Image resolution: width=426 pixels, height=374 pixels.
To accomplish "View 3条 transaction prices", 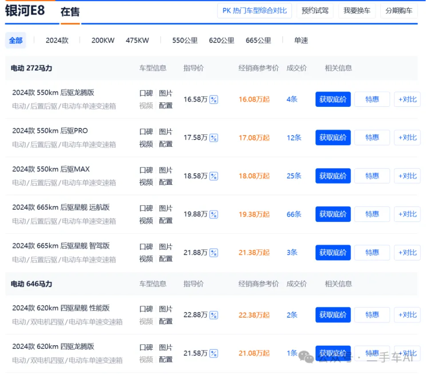I will click(292, 253).
